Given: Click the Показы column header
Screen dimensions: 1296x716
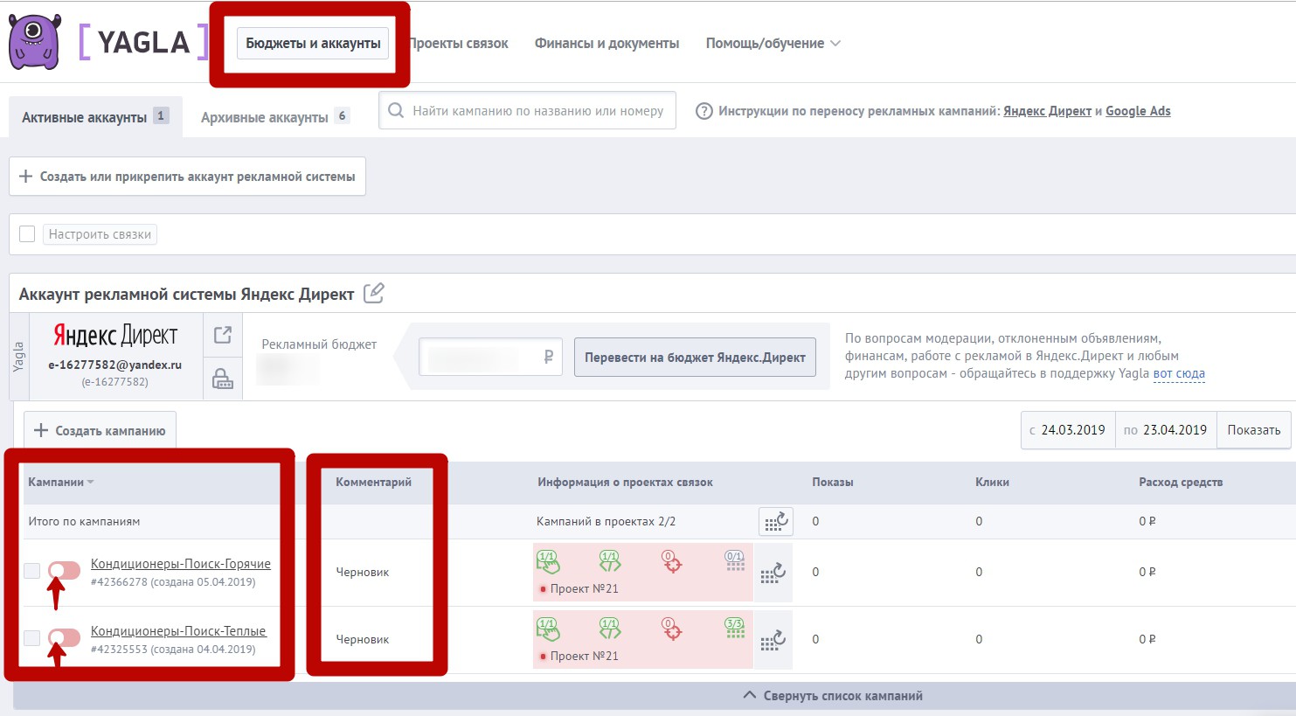Looking at the screenshot, I should click(x=832, y=483).
